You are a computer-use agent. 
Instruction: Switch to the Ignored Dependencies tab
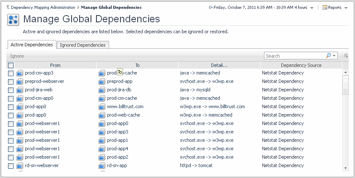(x=83, y=45)
